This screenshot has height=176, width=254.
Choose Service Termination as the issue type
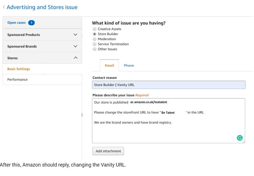(94, 44)
